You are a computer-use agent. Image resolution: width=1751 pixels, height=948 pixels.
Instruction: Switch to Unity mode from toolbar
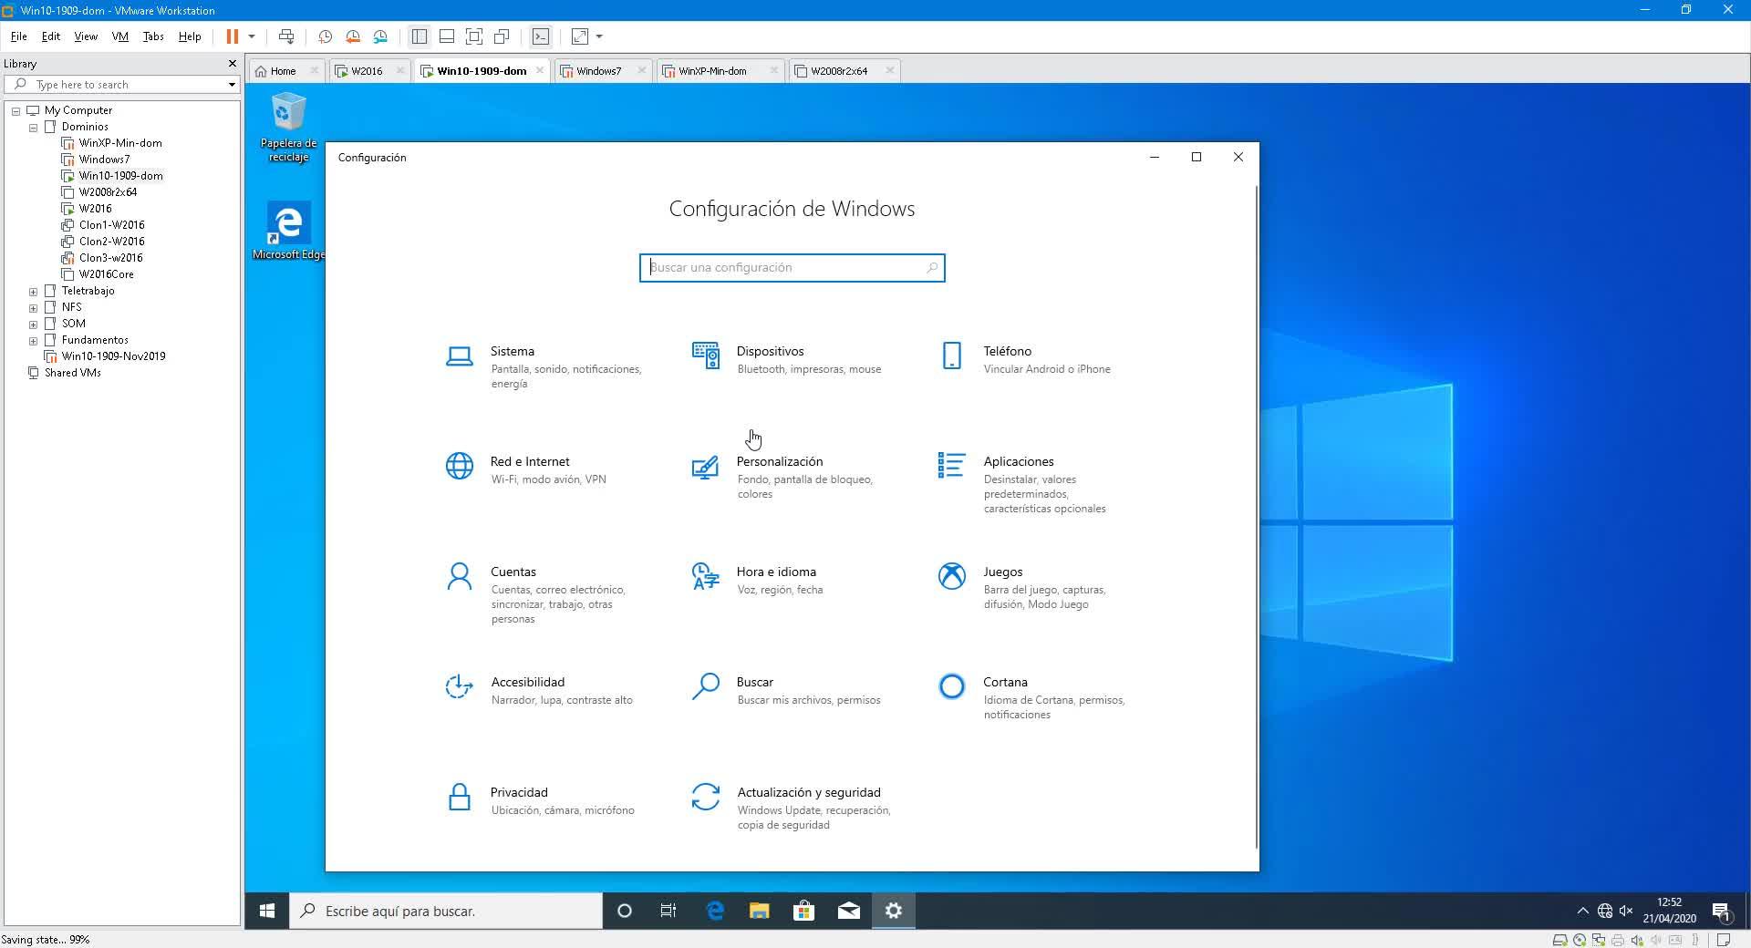tap(502, 36)
